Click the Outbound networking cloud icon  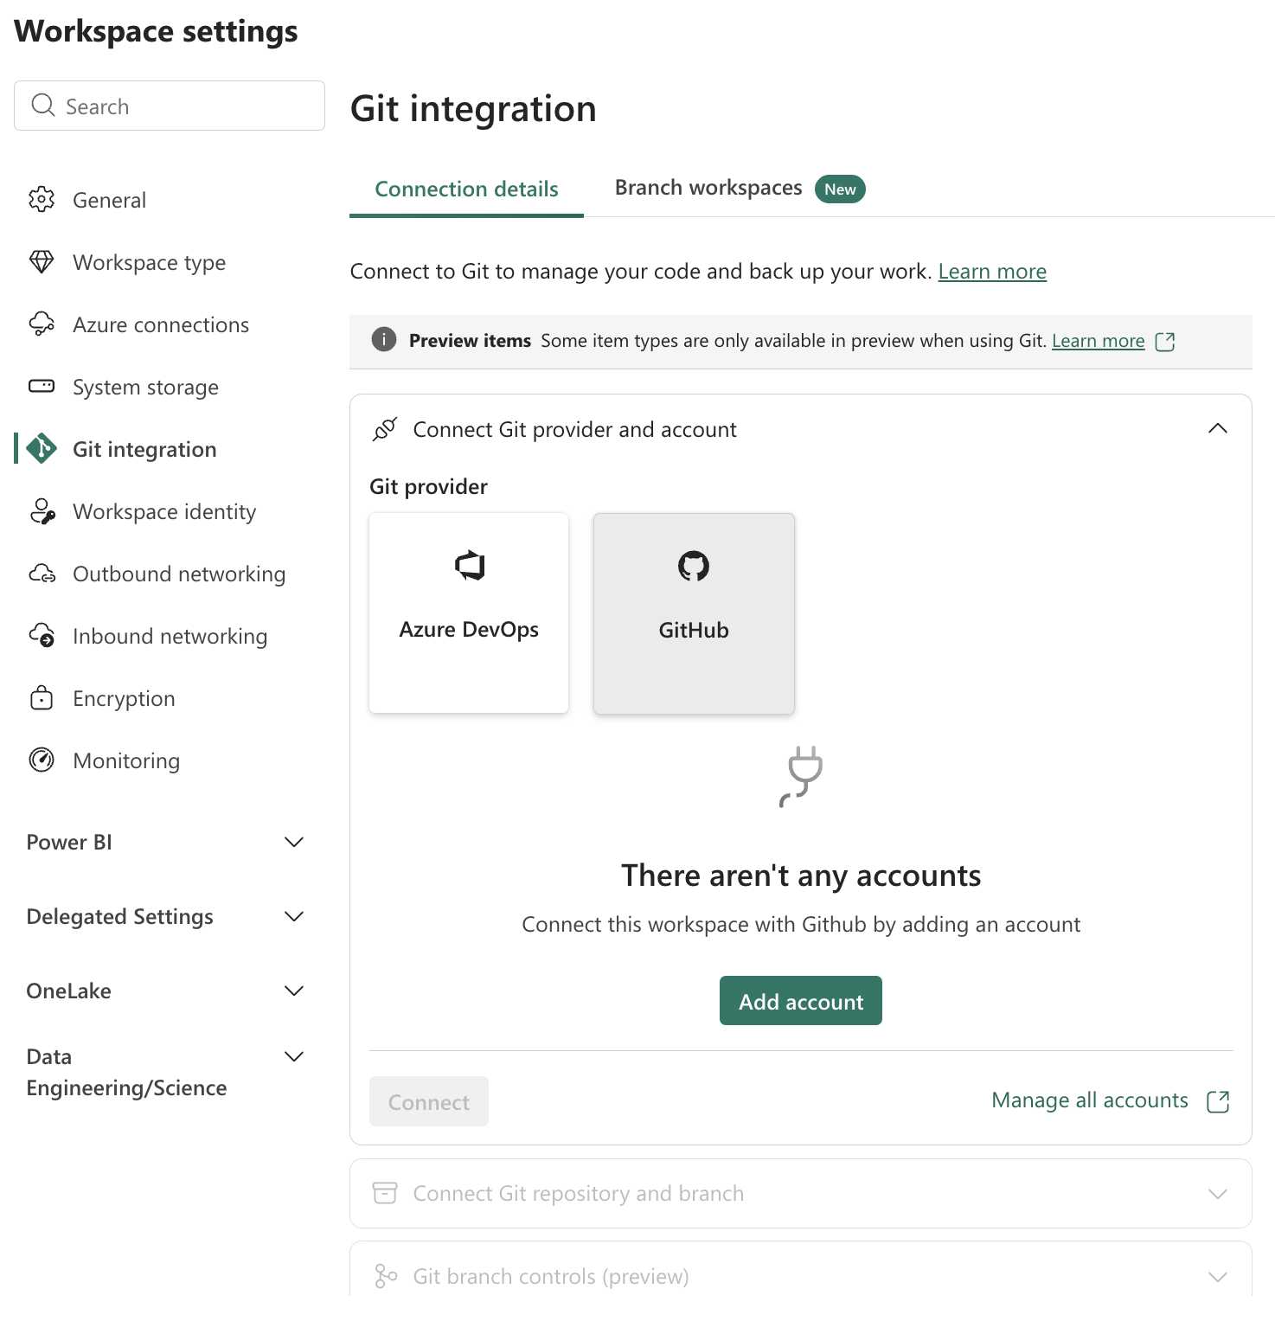[42, 574]
